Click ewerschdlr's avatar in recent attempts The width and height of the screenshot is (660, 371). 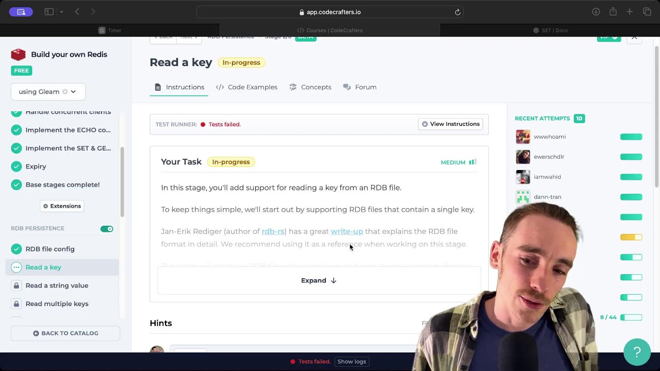pos(523,157)
